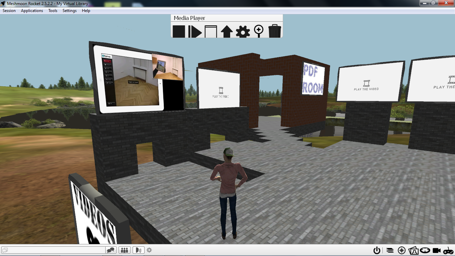Open the Settings menu
This screenshot has width=455, height=256.
click(x=70, y=11)
